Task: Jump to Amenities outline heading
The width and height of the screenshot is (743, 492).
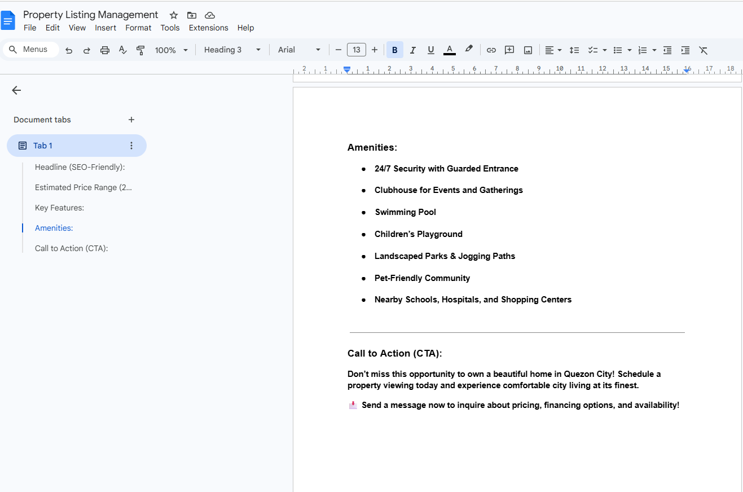Action: click(x=54, y=228)
